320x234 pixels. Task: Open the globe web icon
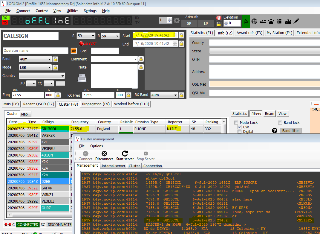254,21
